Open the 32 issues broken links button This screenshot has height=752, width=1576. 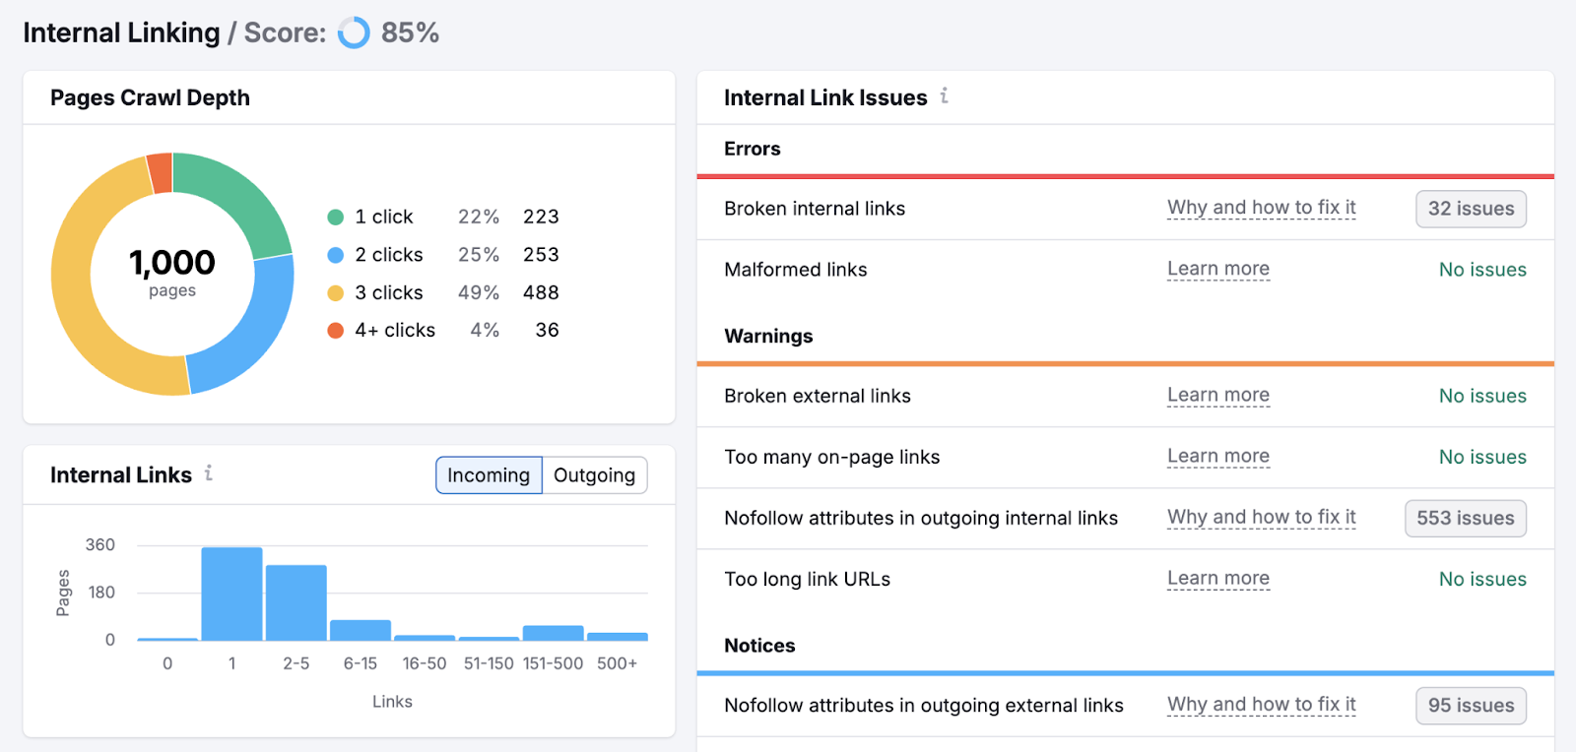[x=1471, y=209]
